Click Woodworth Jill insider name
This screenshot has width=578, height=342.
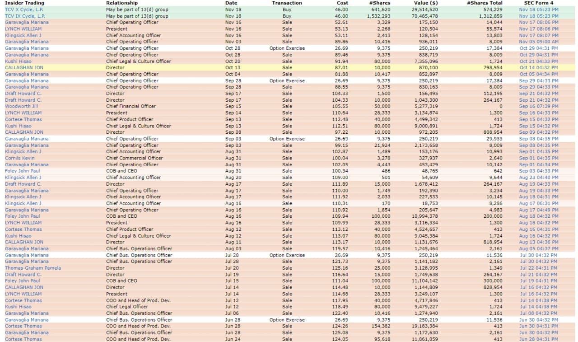point(22,106)
